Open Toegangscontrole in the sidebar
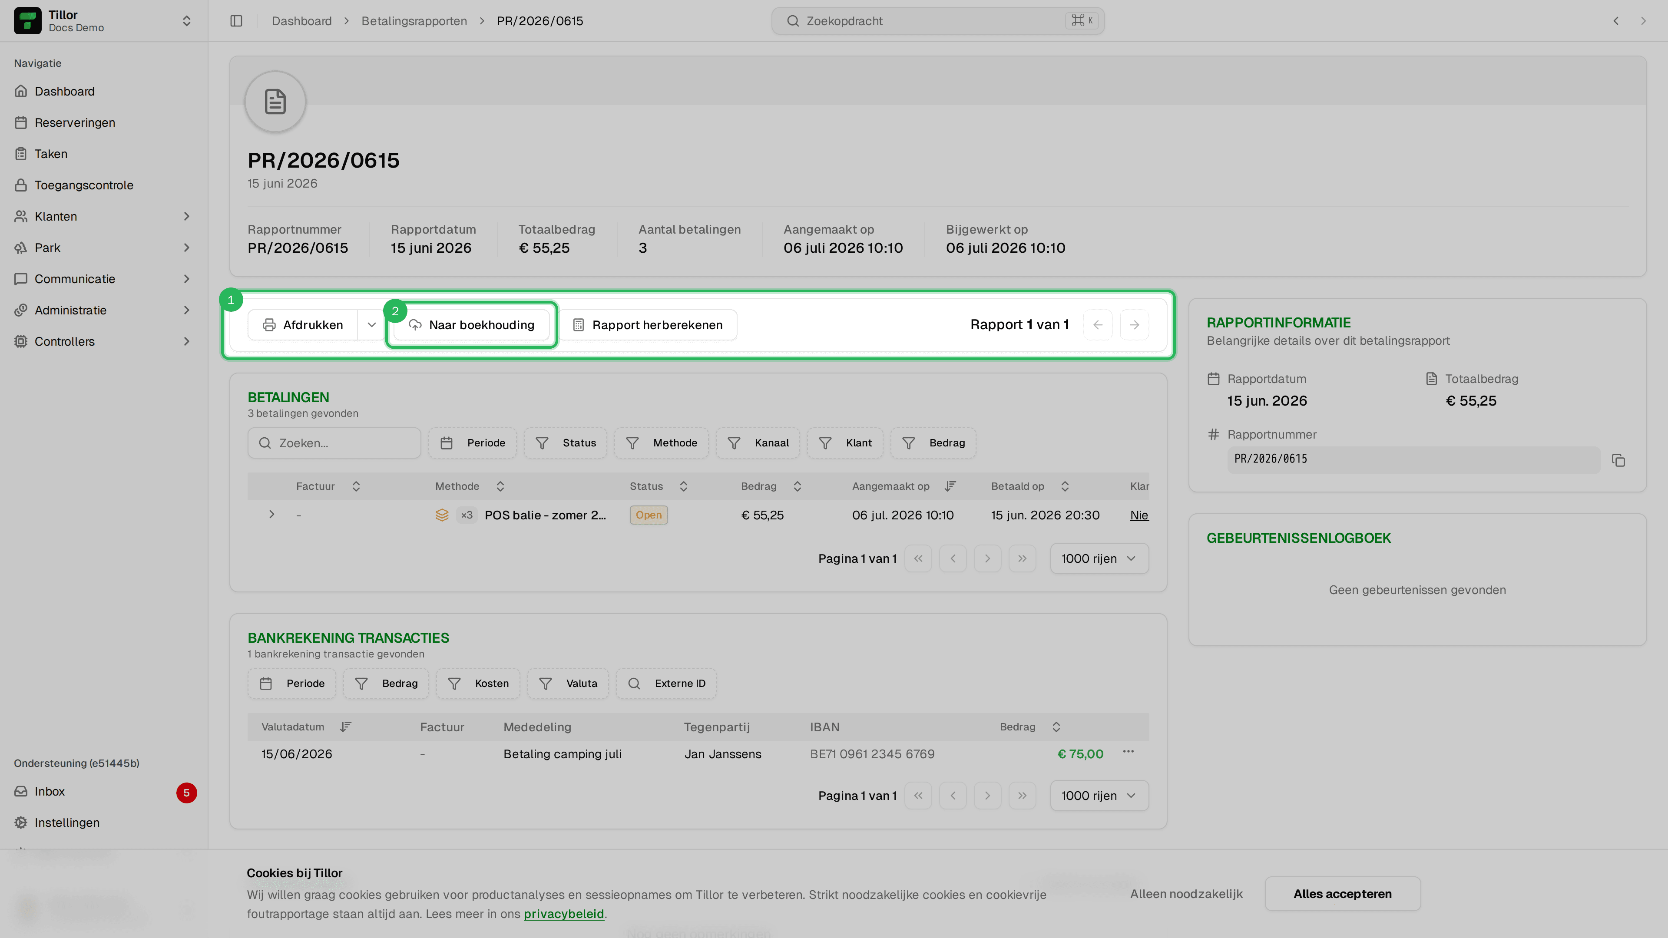This screenshot has height=938, width=1668. point(104,185)
